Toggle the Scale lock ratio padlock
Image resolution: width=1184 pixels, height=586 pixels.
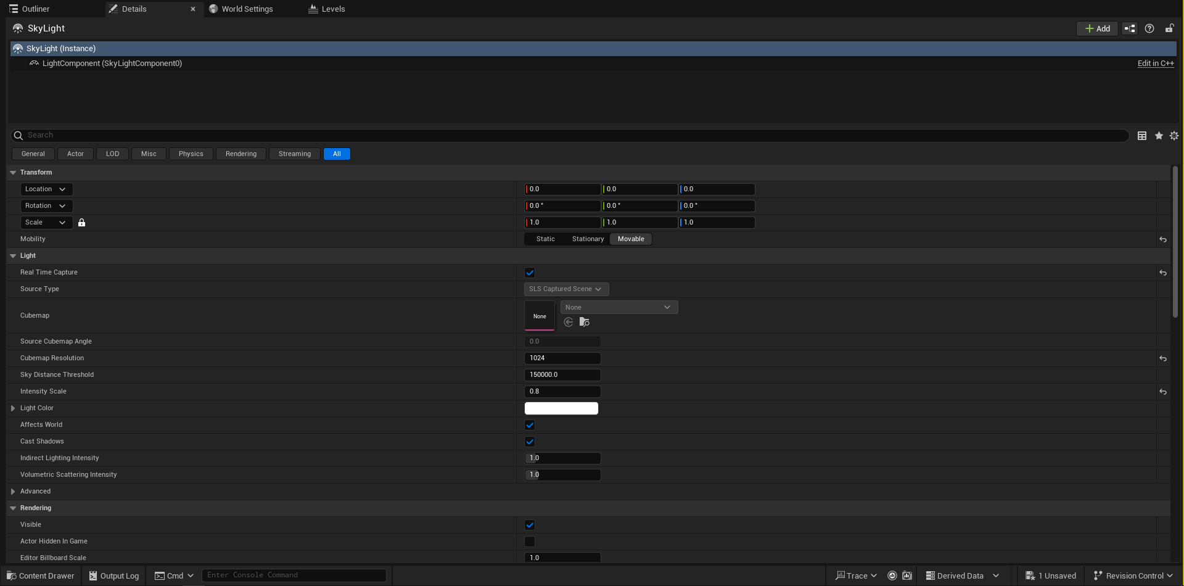[81, 223]
